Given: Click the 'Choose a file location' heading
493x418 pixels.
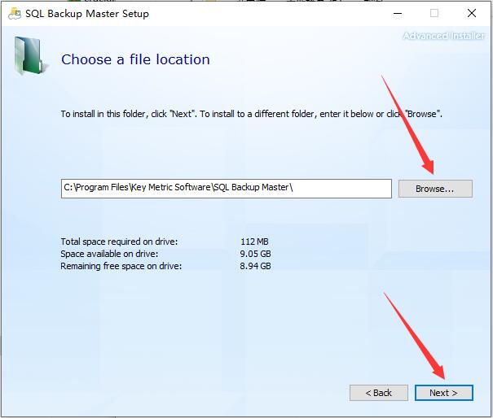Looking at the screenshot, I should (135, 59).
